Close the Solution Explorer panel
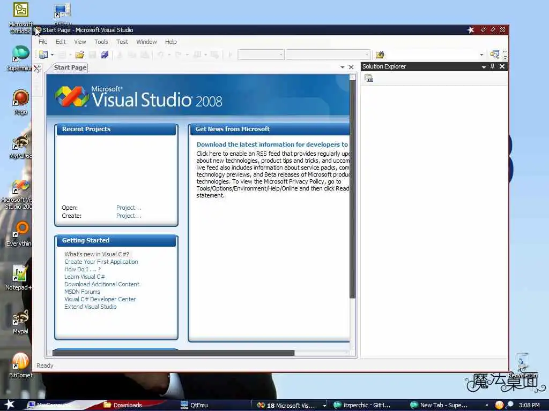This screenshot has width=549, height=411. [x=502, y=66]
